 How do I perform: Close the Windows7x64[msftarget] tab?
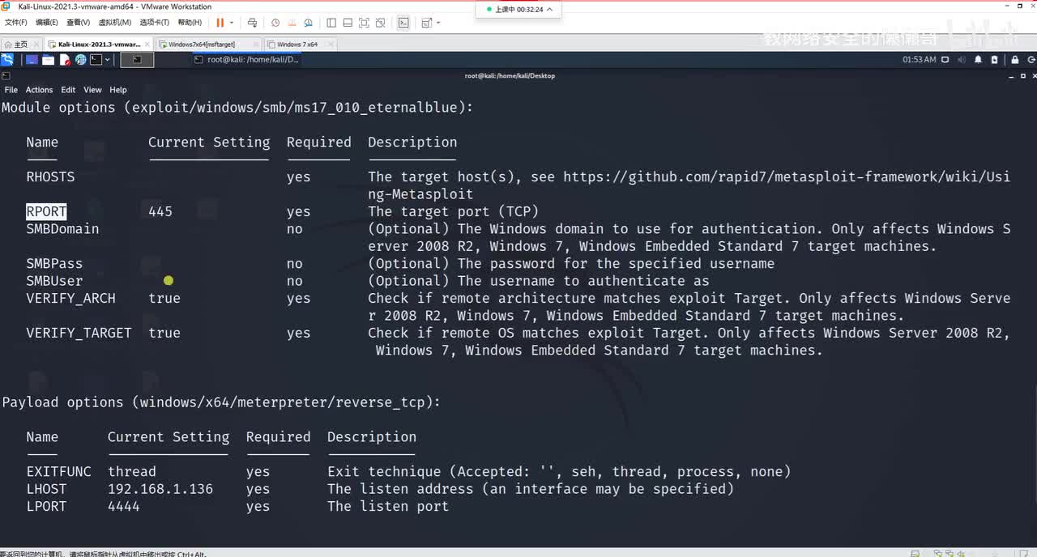pos(256,45)
